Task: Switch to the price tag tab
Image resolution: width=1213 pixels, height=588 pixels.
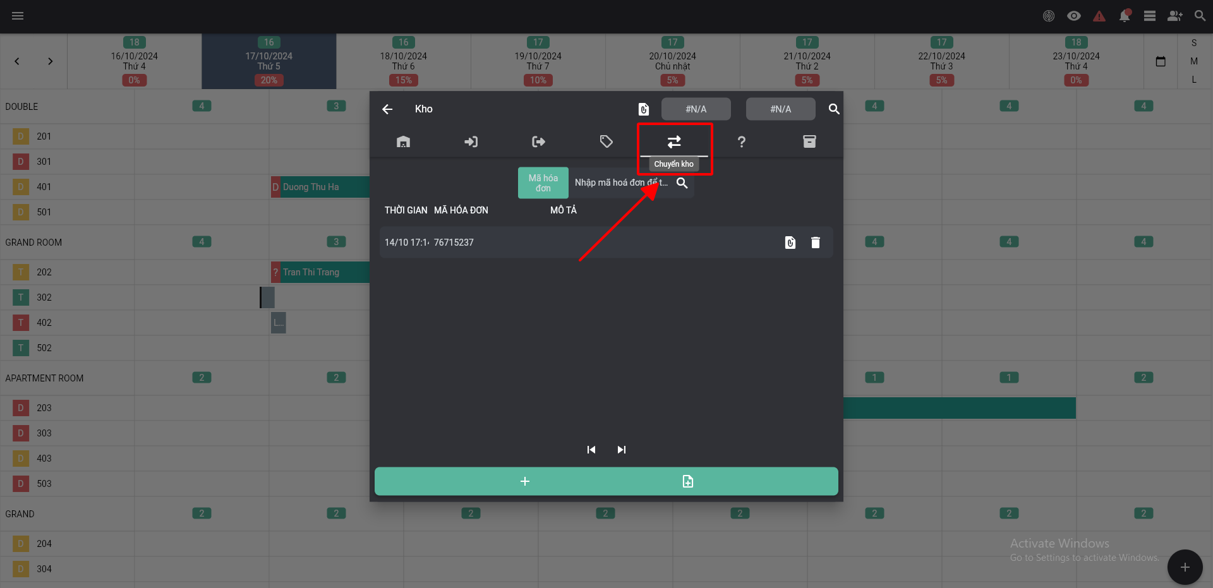Action: click(606, 141)
